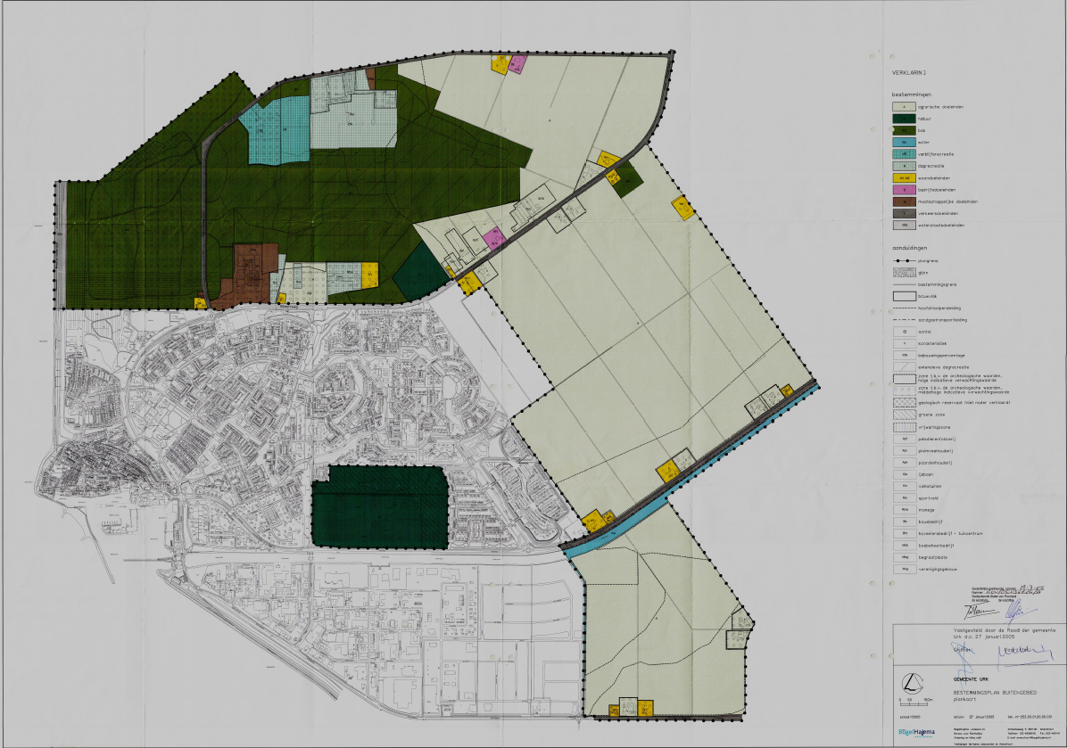Image resolution: width=1067 pixels, height=748 pixels.
Task: Click the sportveld legend symbol box
Action: tap(905, 497)
